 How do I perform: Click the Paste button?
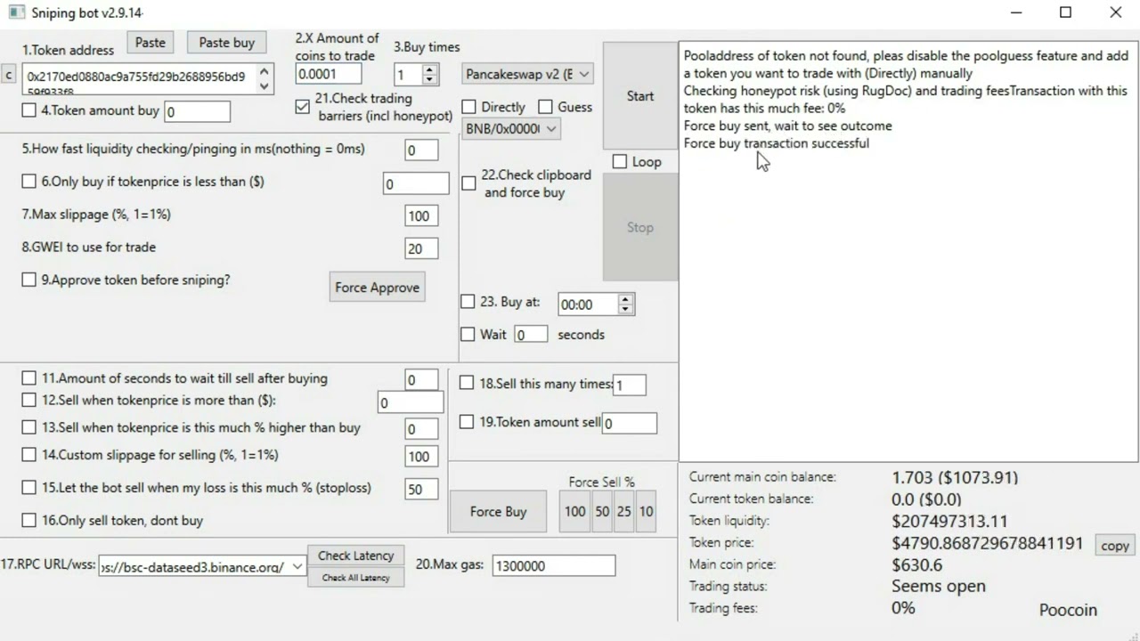coord(151,43)
